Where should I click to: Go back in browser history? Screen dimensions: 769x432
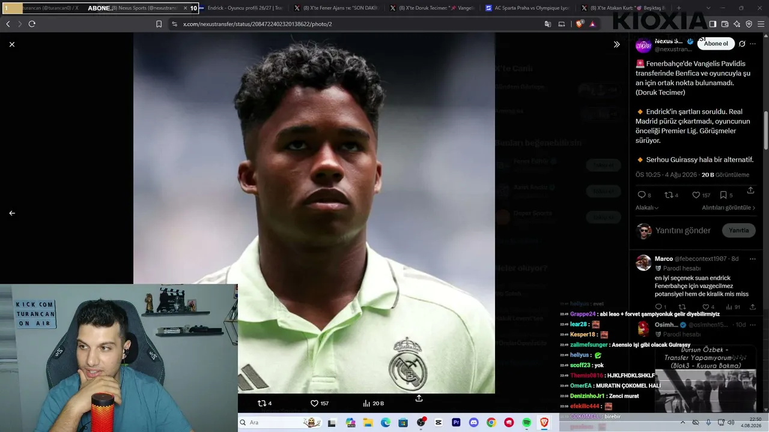pyautogui.click(x=8, y=24)
